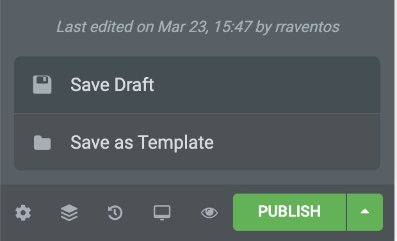Click the white triangle beside PUBLISH
397x241 pixels.
[365, 211]
